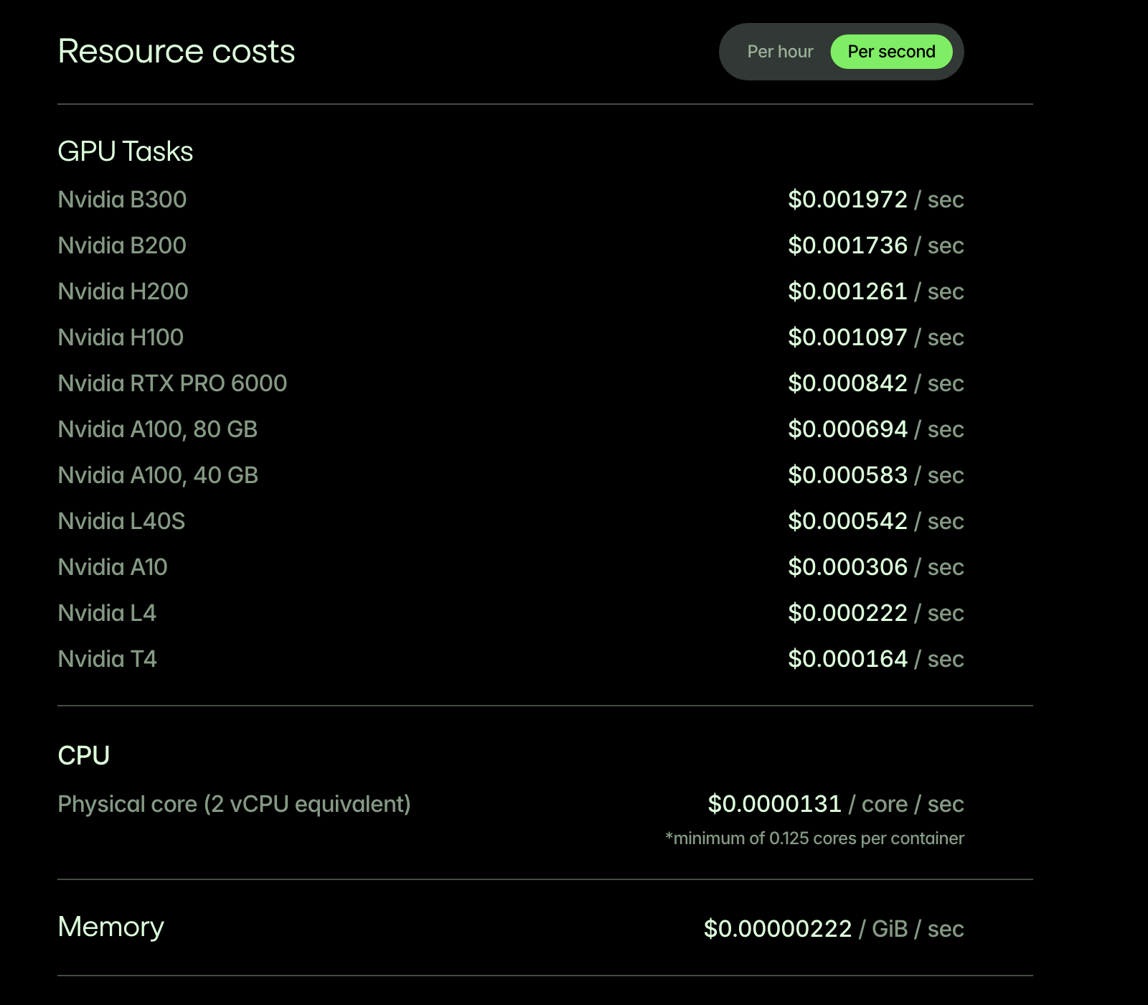Click the $0.000842 / sec price
The height and width of the screenshot is (1005, 1148).
point(876,383)
